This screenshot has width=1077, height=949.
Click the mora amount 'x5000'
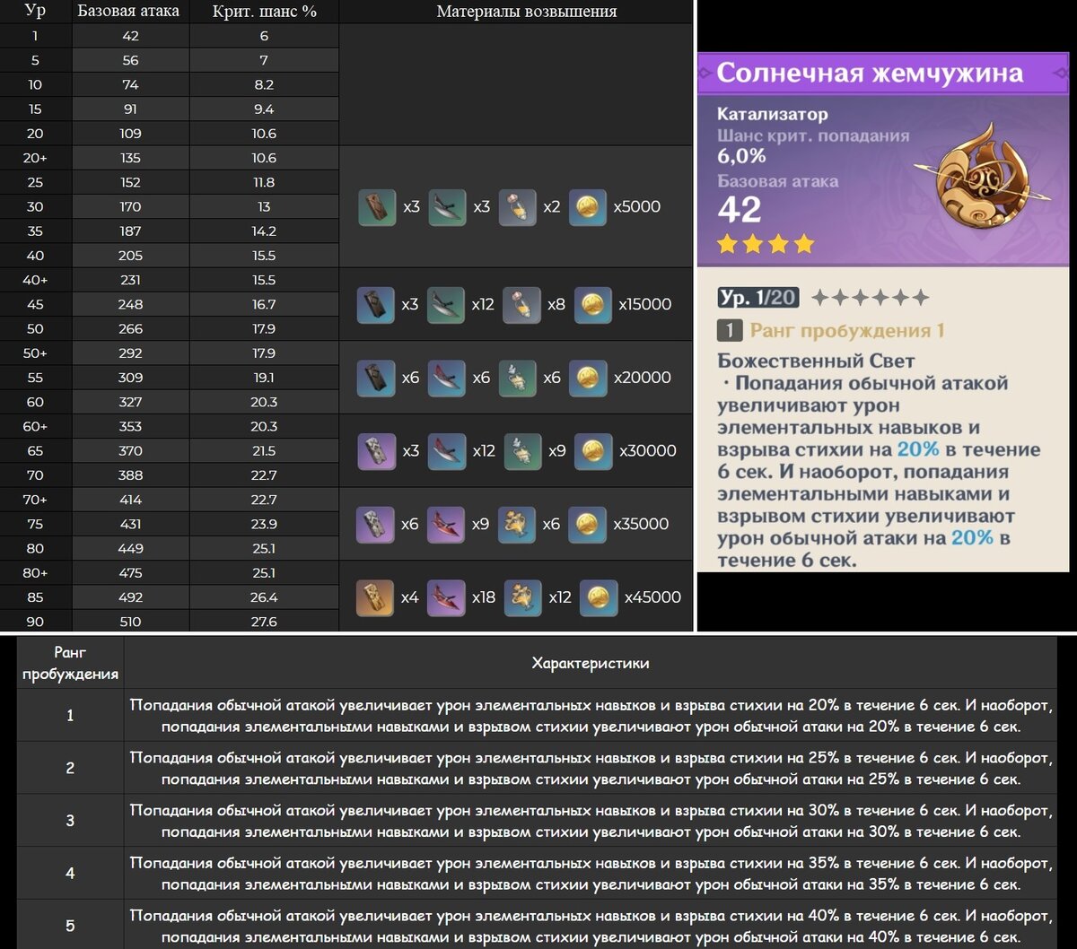click(637, 207)
